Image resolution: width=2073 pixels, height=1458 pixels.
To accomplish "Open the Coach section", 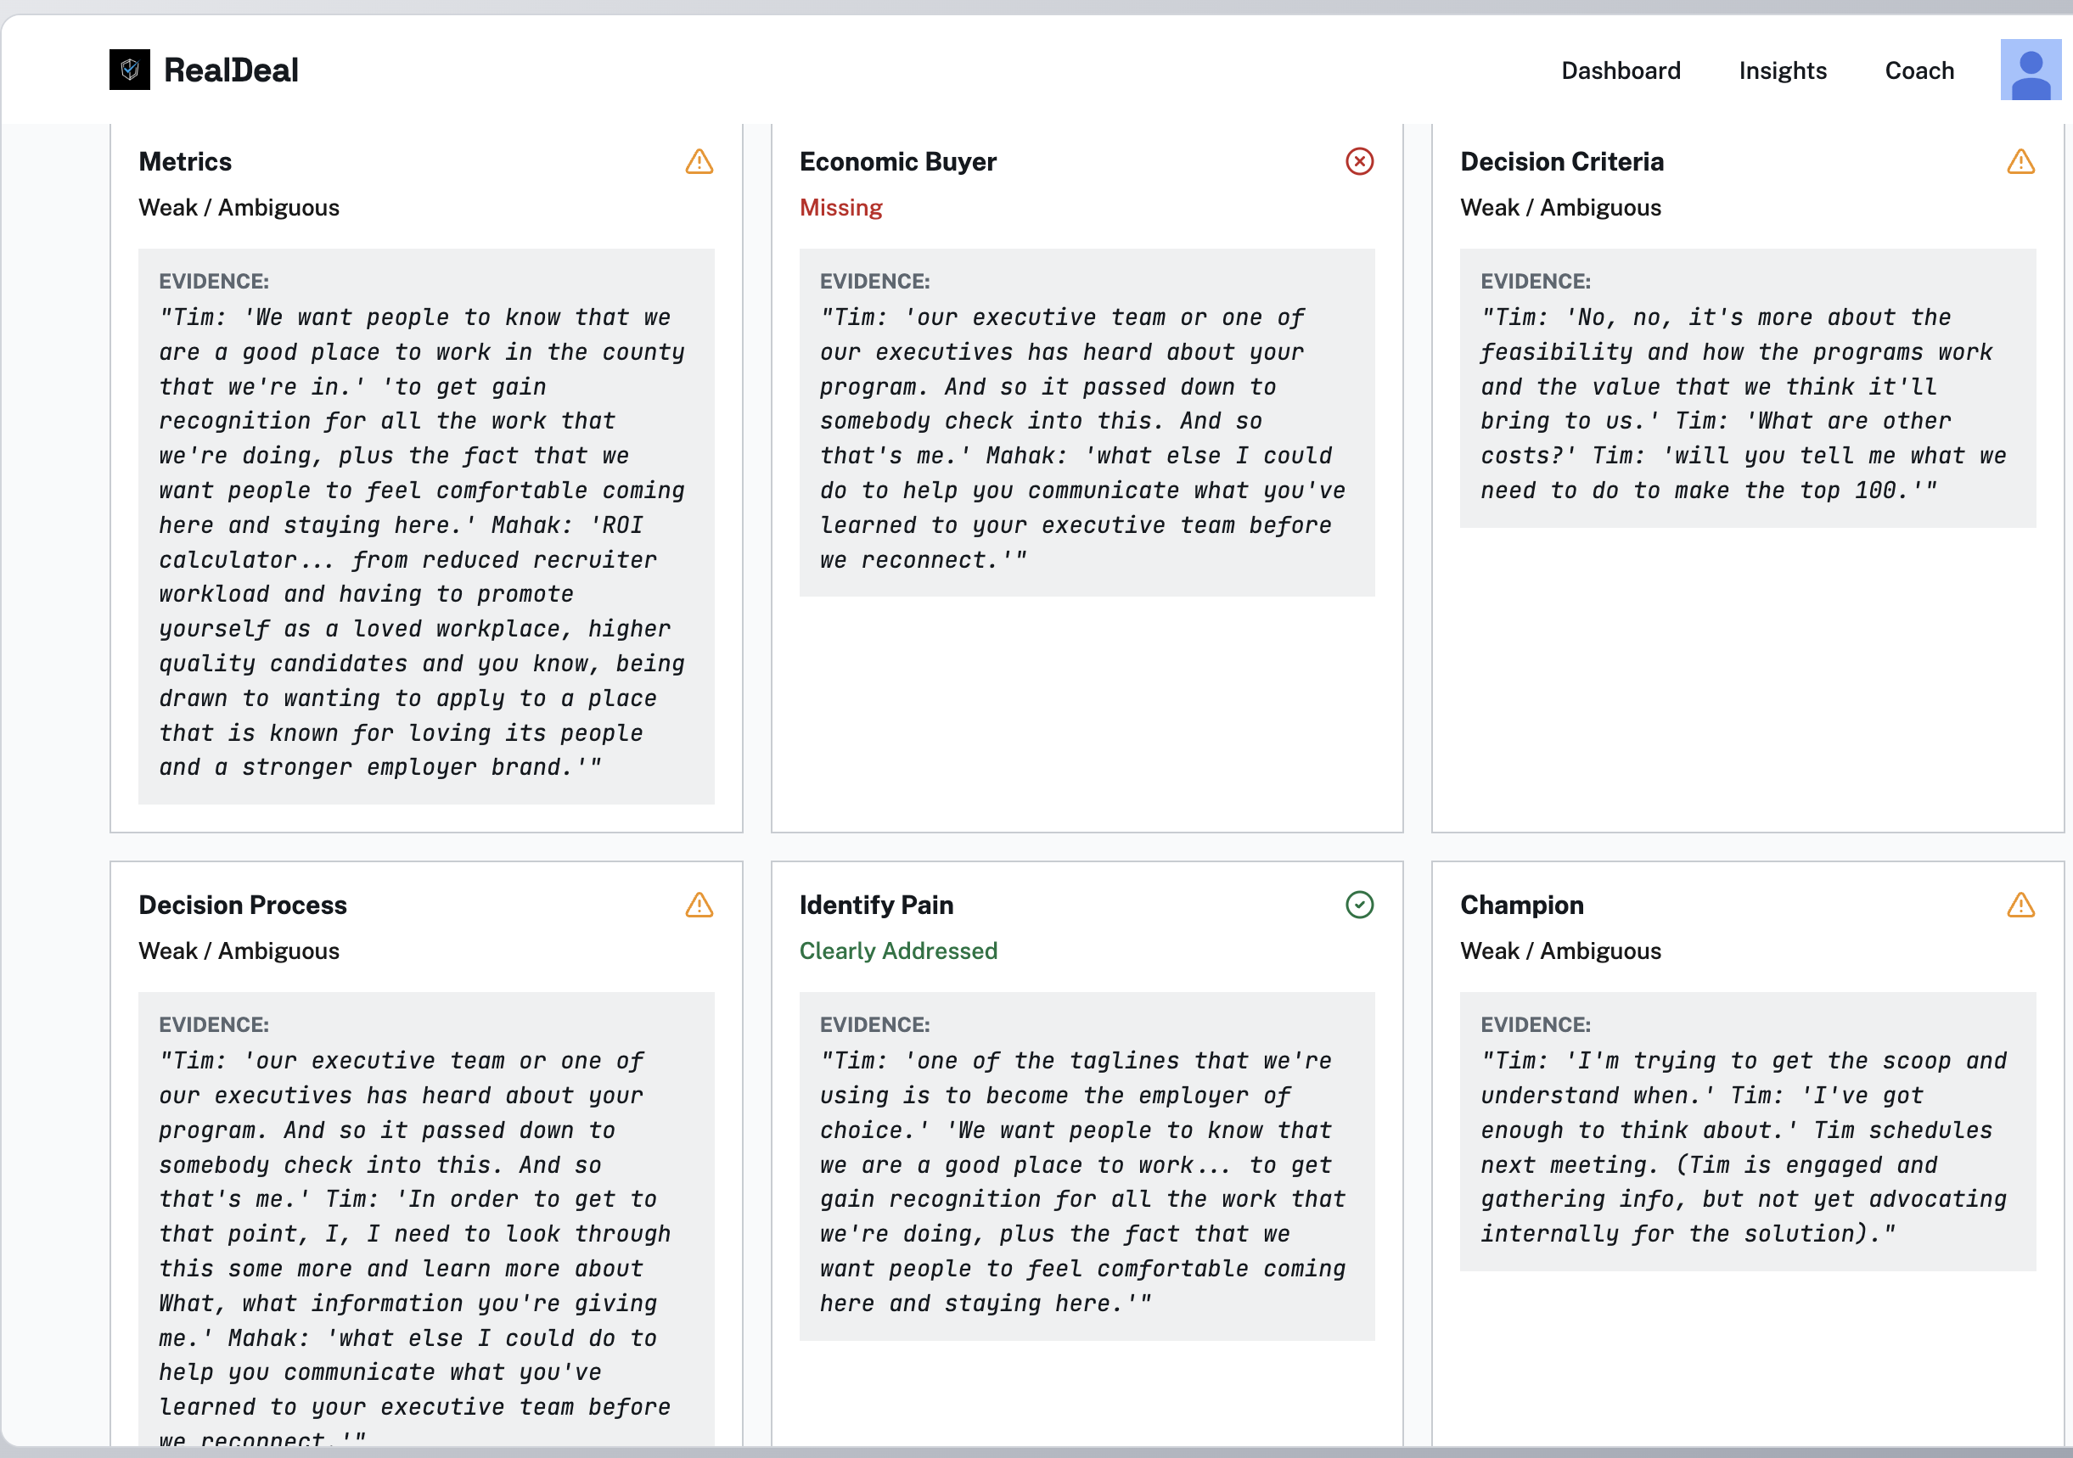I will tap(1919, 70).
